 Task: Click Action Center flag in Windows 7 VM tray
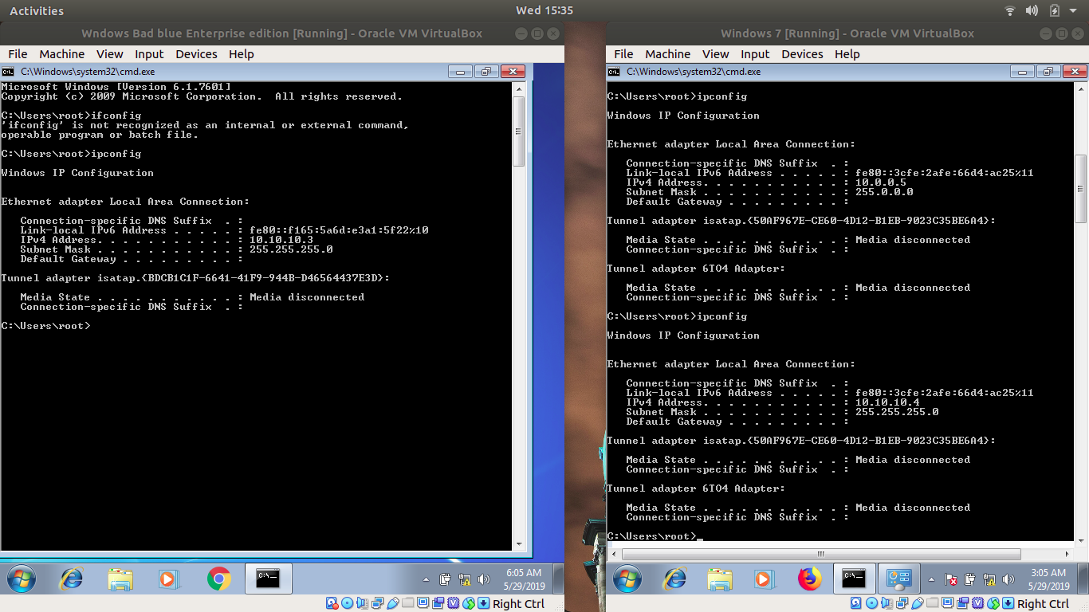pos(951,579)
